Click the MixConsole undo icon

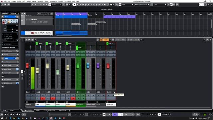click(x=26, y=40)
